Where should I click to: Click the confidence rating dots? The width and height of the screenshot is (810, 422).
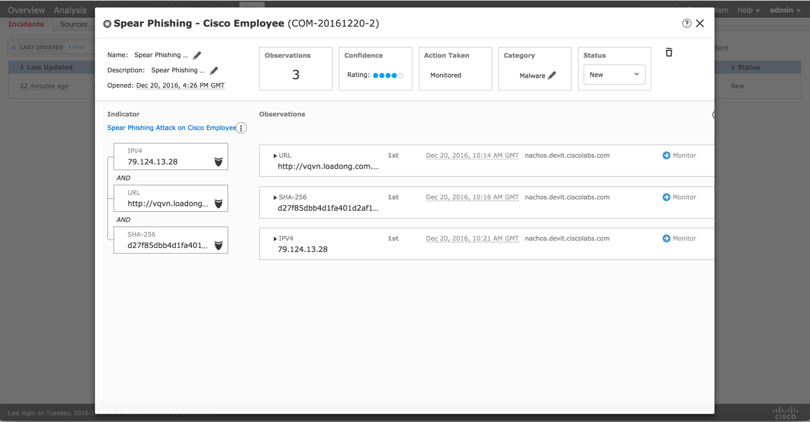click(388, 76)
